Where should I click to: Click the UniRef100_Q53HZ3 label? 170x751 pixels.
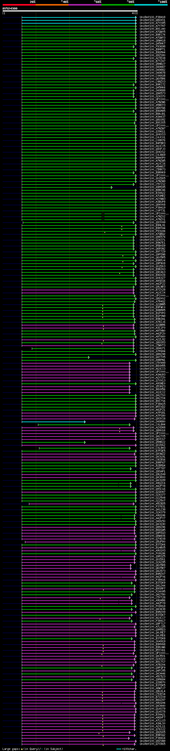tap(152, 387)
